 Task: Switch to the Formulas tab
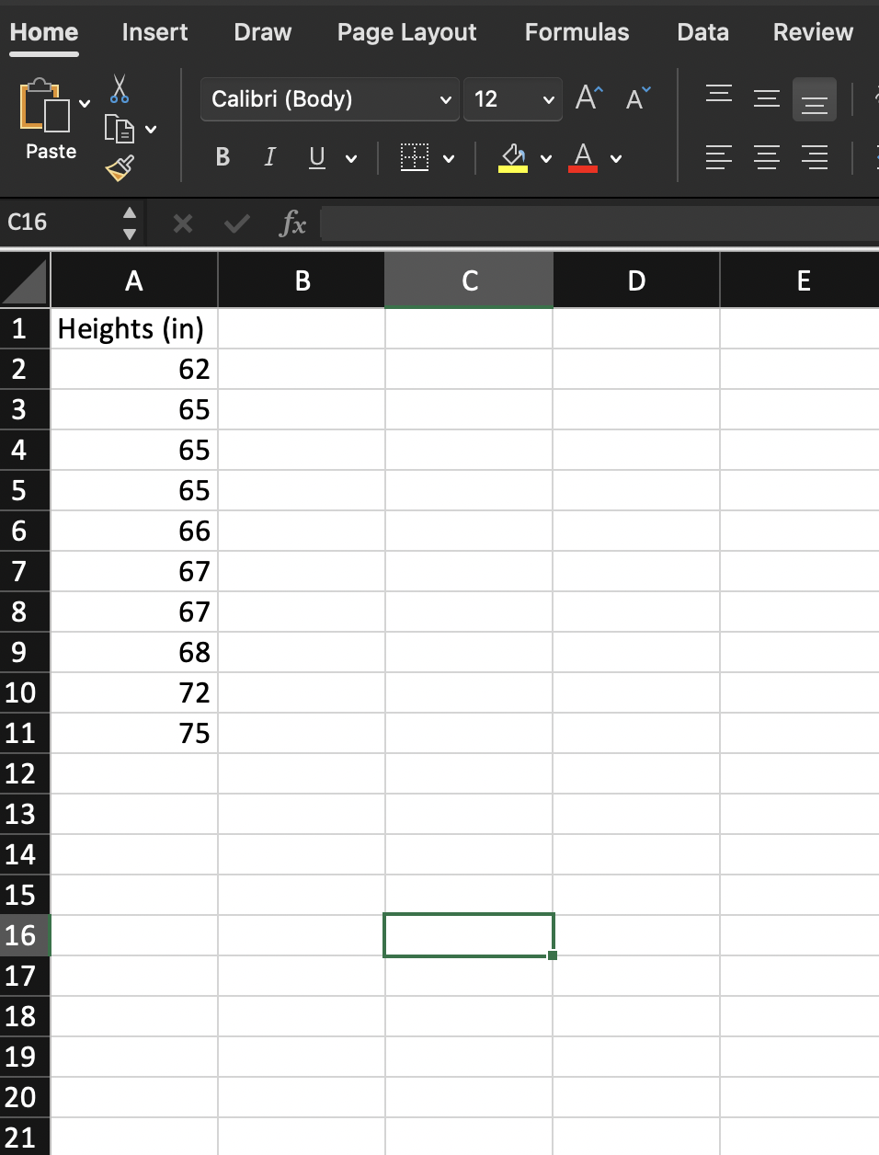pyautogui.click(x=576, y=31)
